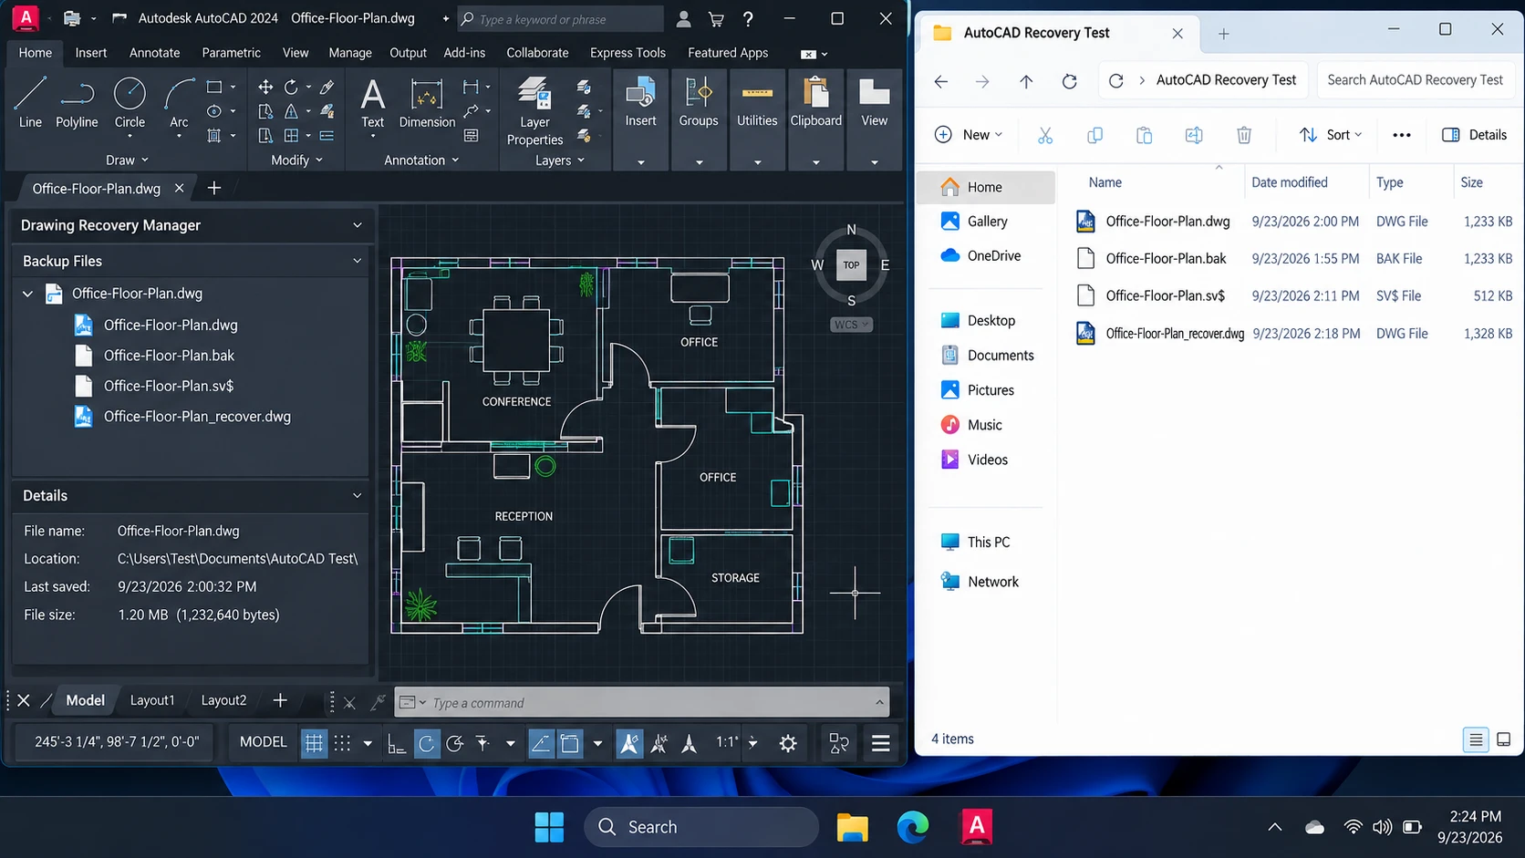
Task: Open the Sort dropdown in File Explorer
Action: pos(1331,135)
